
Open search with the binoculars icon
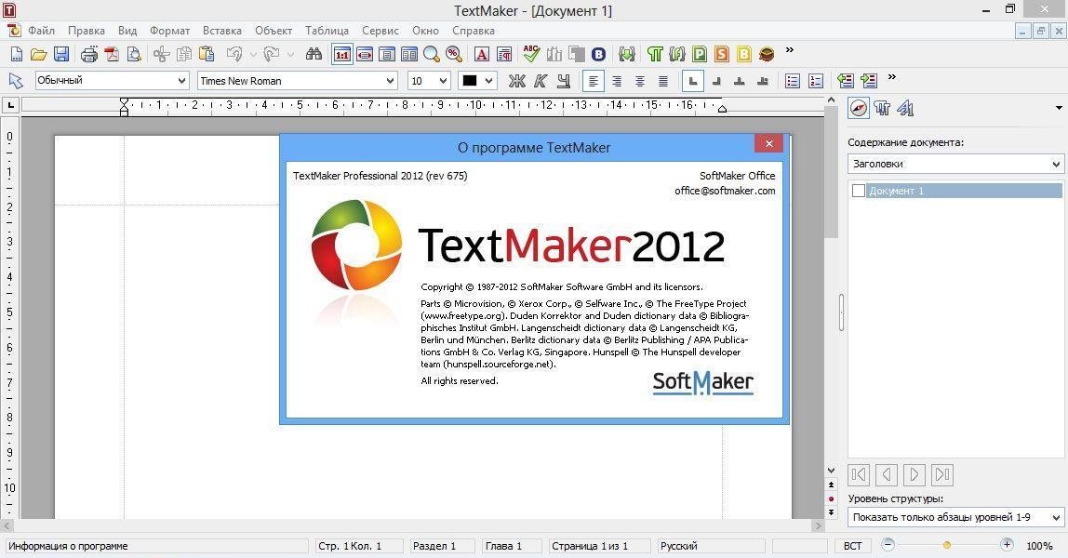[314, 54]
